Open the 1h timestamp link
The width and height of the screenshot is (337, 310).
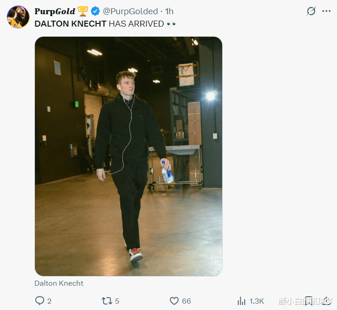pyautogui.click(x=169, y=11)
